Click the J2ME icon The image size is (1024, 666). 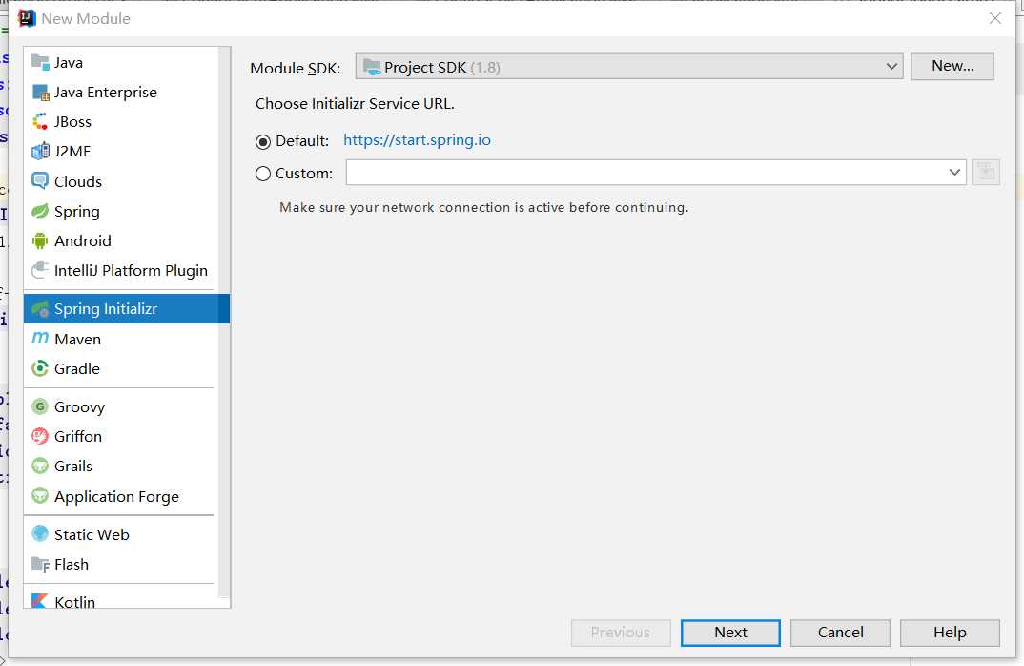point(40,151)
